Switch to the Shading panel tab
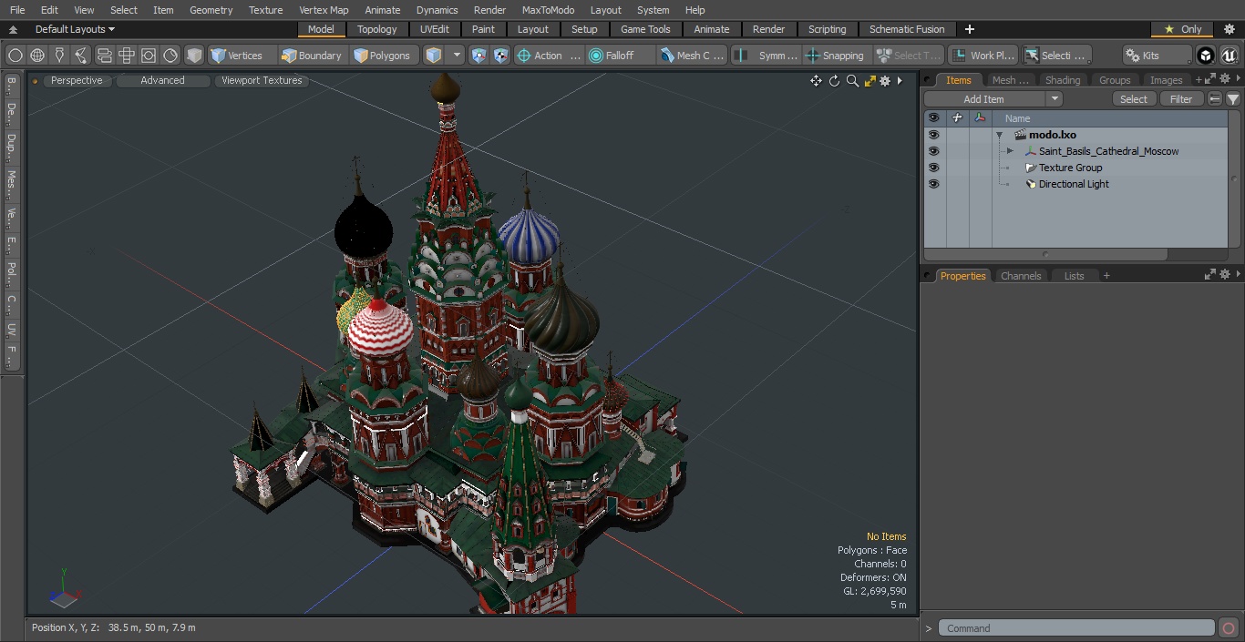 tap(1062, 80)
